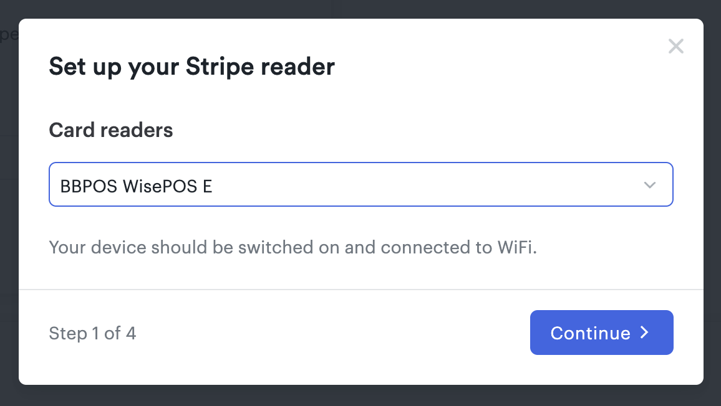Open the Card readers dropdown
Viewport: 721px width, 406px height.
coord(361,184)
